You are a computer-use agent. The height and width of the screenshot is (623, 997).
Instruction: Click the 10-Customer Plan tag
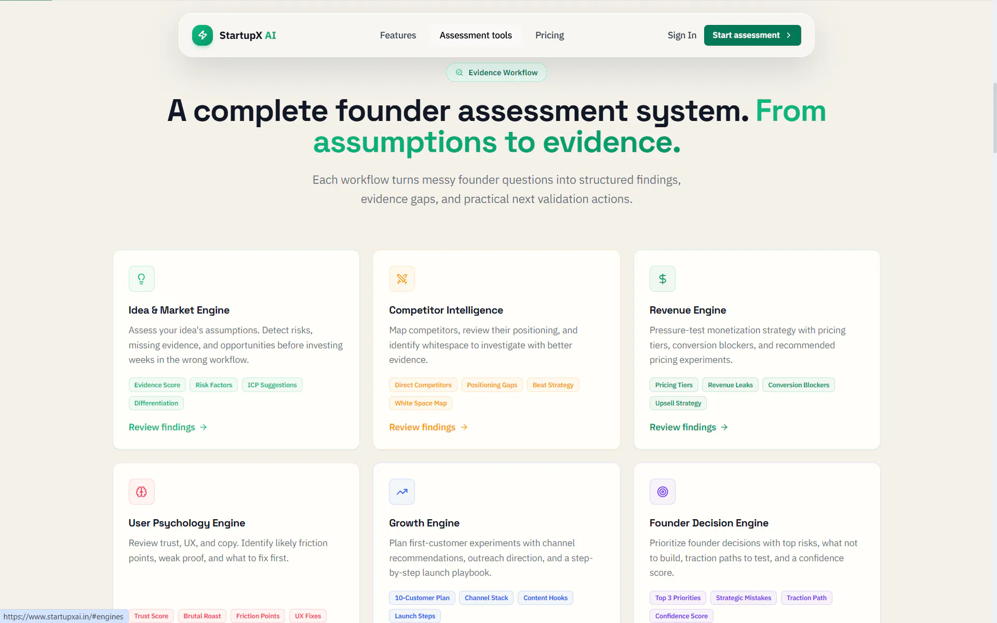click(422, 598)
